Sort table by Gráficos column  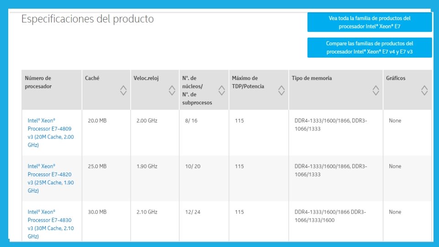424,91
